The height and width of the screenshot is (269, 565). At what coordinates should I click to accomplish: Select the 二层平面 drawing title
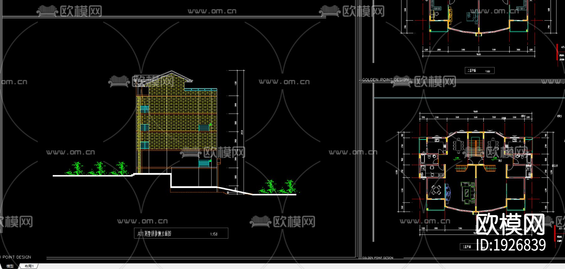pos(471,71)
